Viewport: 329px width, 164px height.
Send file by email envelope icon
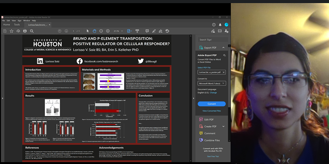coord(220,31)
